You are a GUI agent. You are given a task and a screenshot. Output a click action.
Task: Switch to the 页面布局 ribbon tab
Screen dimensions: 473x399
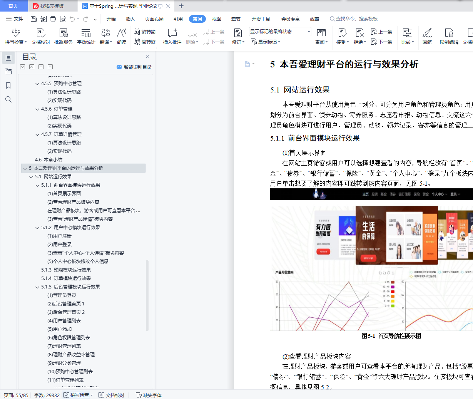pos(154,19)
